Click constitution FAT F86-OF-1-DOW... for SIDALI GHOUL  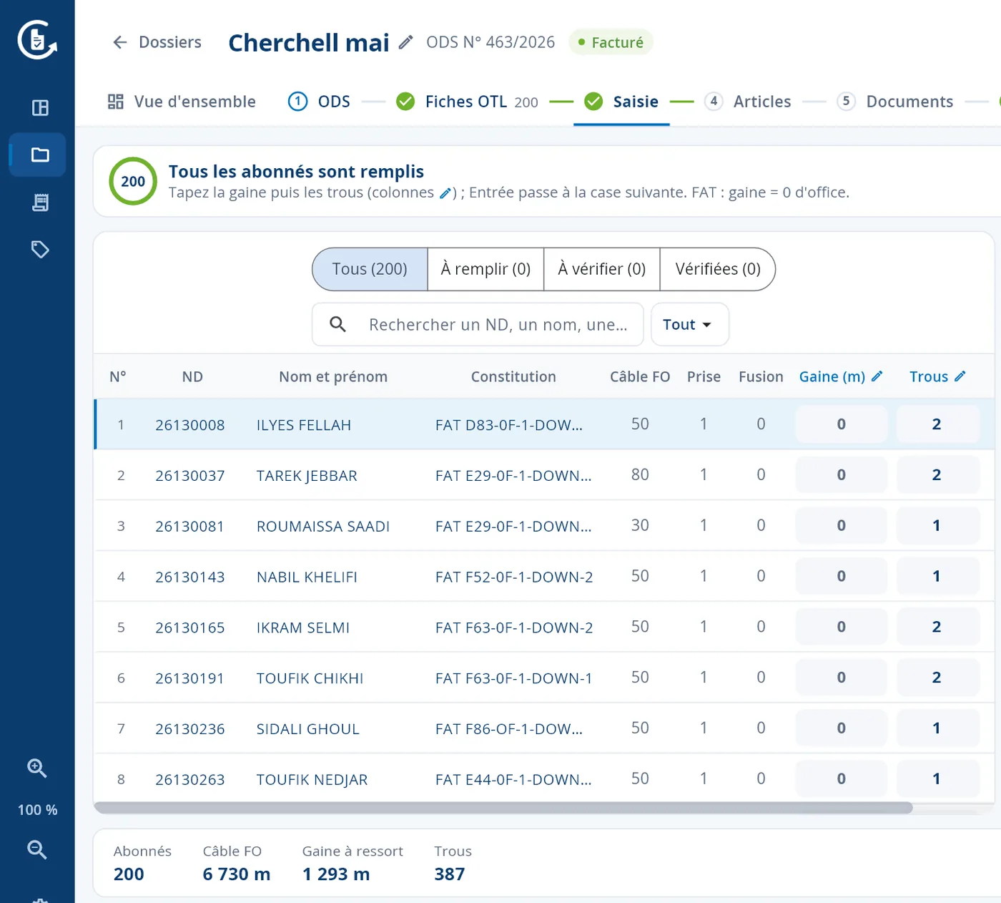click(x=509, y=729)
